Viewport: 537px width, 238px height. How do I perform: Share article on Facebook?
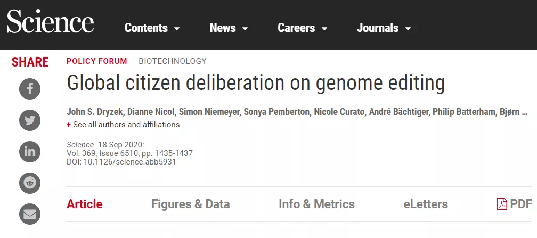tap(30, 88)
